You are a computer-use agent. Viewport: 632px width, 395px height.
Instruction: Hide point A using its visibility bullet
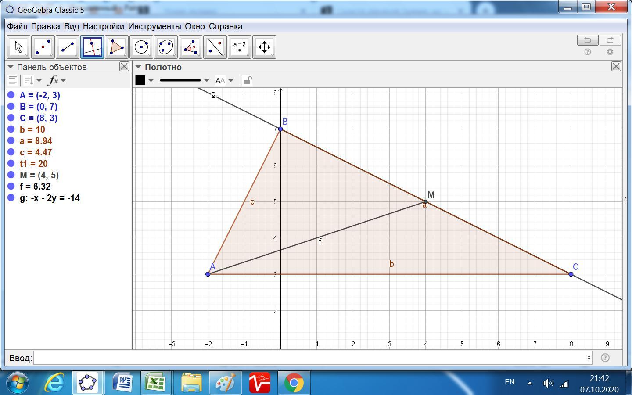11,95
